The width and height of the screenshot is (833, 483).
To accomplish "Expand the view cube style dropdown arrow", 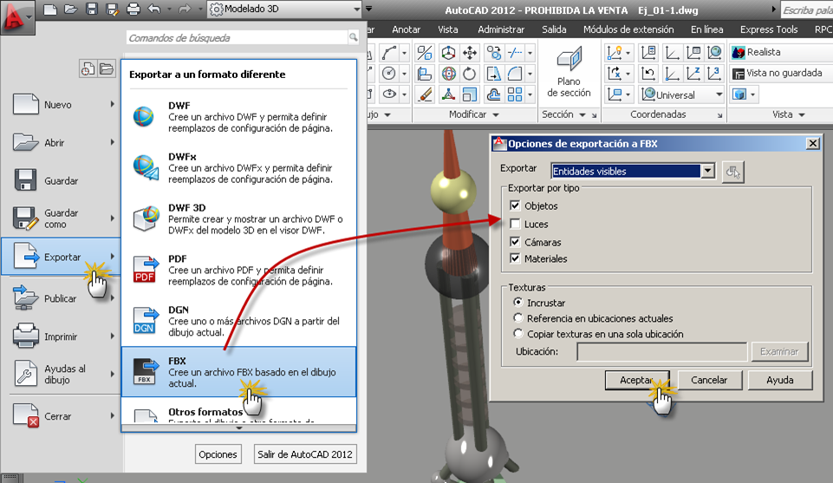I will pyautogui.click(x=752, y=95).
